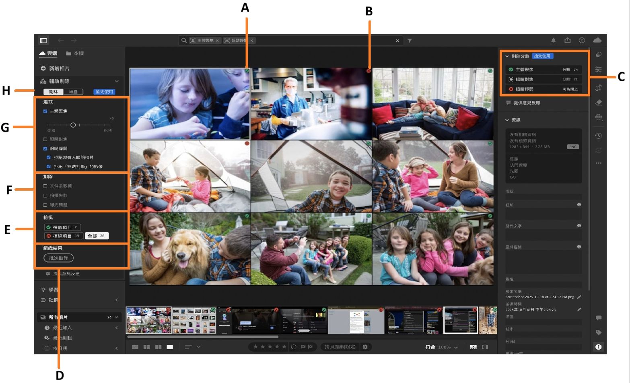Adjust the 主體聚焦 sensitivity slider handle
Viewport: 630px width, 383px height.
pyautogui.click(x=73, y=125)
